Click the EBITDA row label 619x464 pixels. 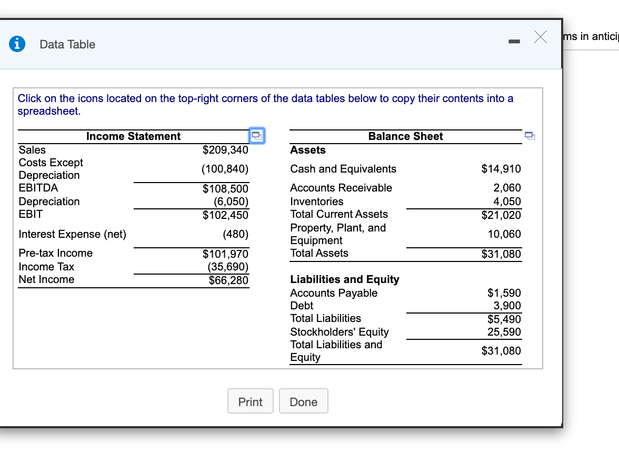pyautogui.click(x=38, y=188)
